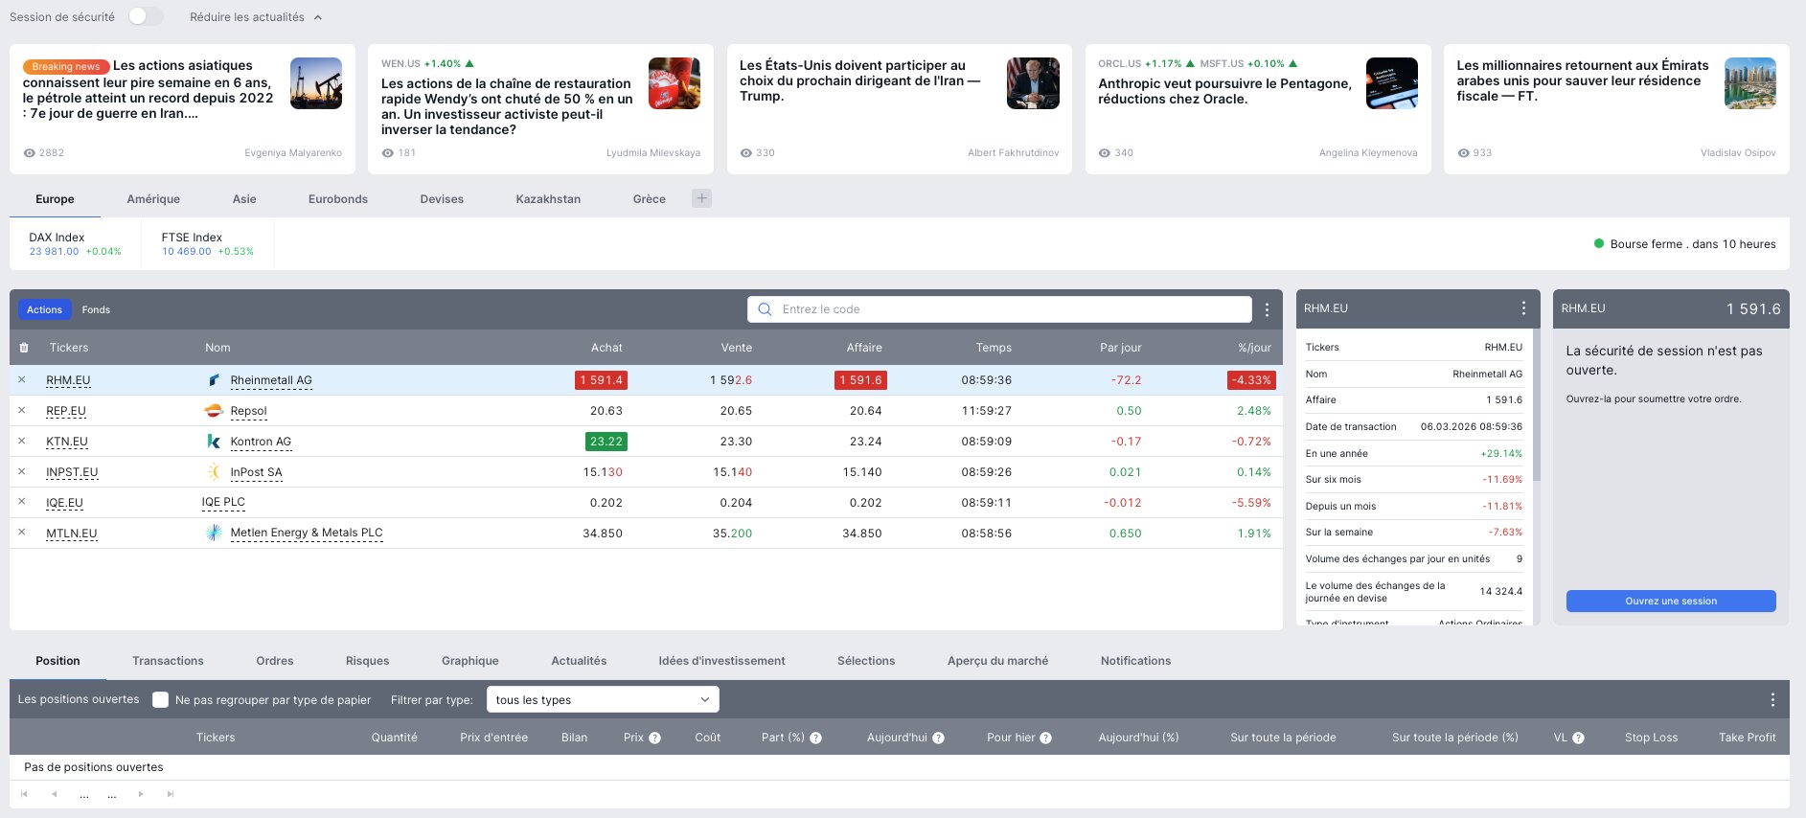The width and height of the screenshot is (1806, 818).
Task: Switch to the Europe market tab
Action: pos(55,199)
